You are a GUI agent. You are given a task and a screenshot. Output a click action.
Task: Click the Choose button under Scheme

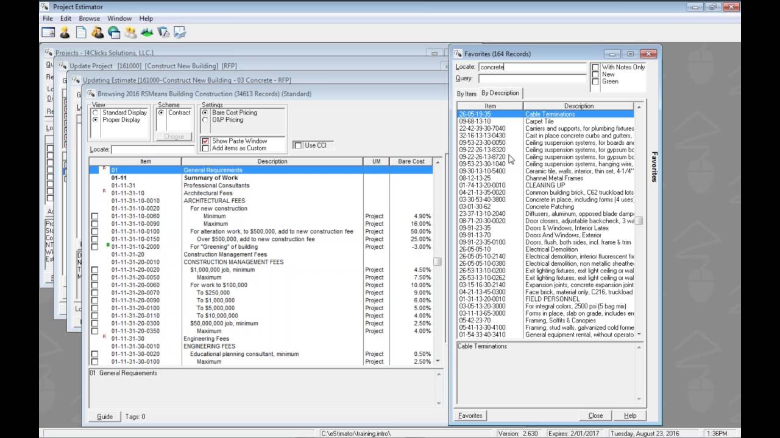(x=174, y=136)
